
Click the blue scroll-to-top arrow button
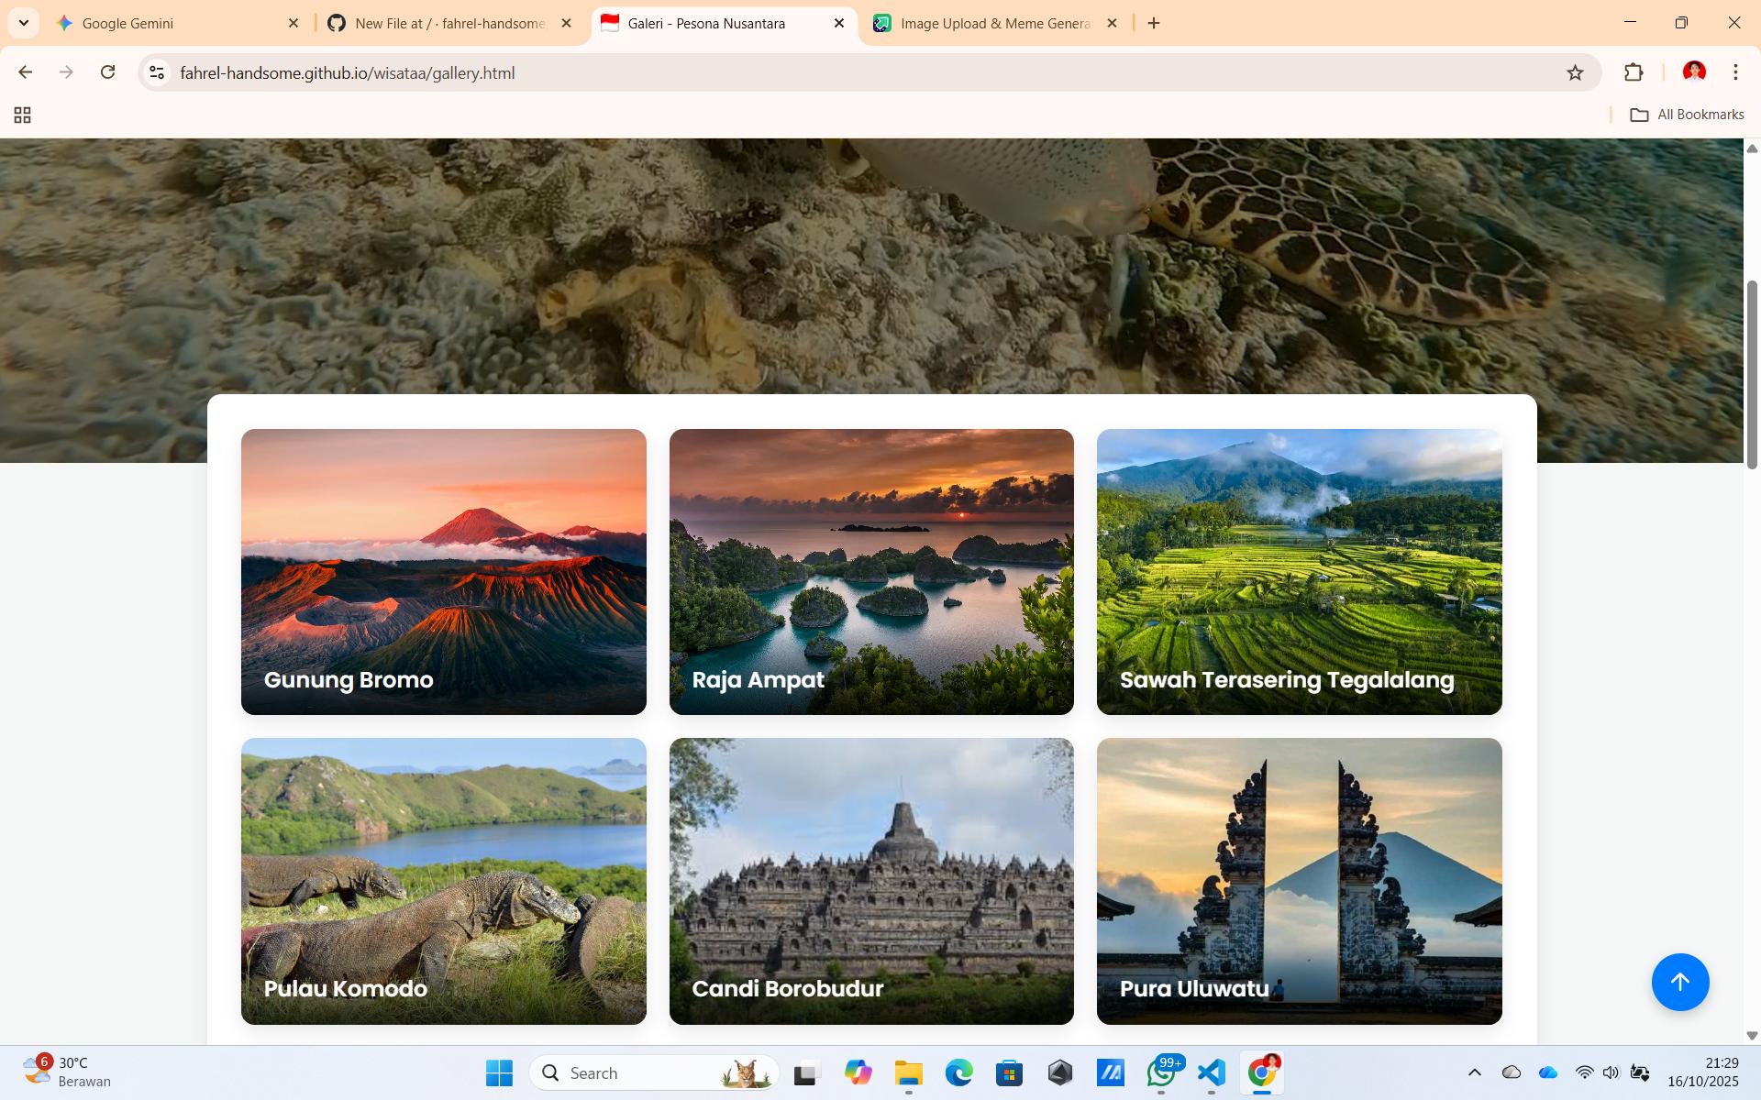[x=1679, y=982]
